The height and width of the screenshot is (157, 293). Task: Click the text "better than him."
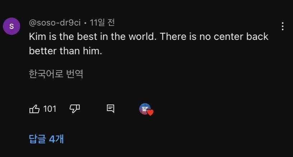coord(66,51)
